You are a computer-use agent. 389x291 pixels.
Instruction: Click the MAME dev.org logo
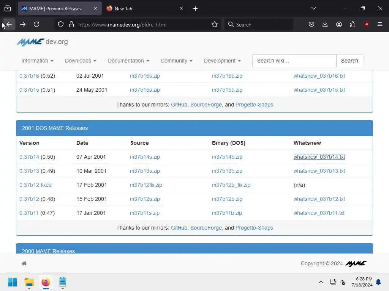pyautogui.click(x=42, y=42)
